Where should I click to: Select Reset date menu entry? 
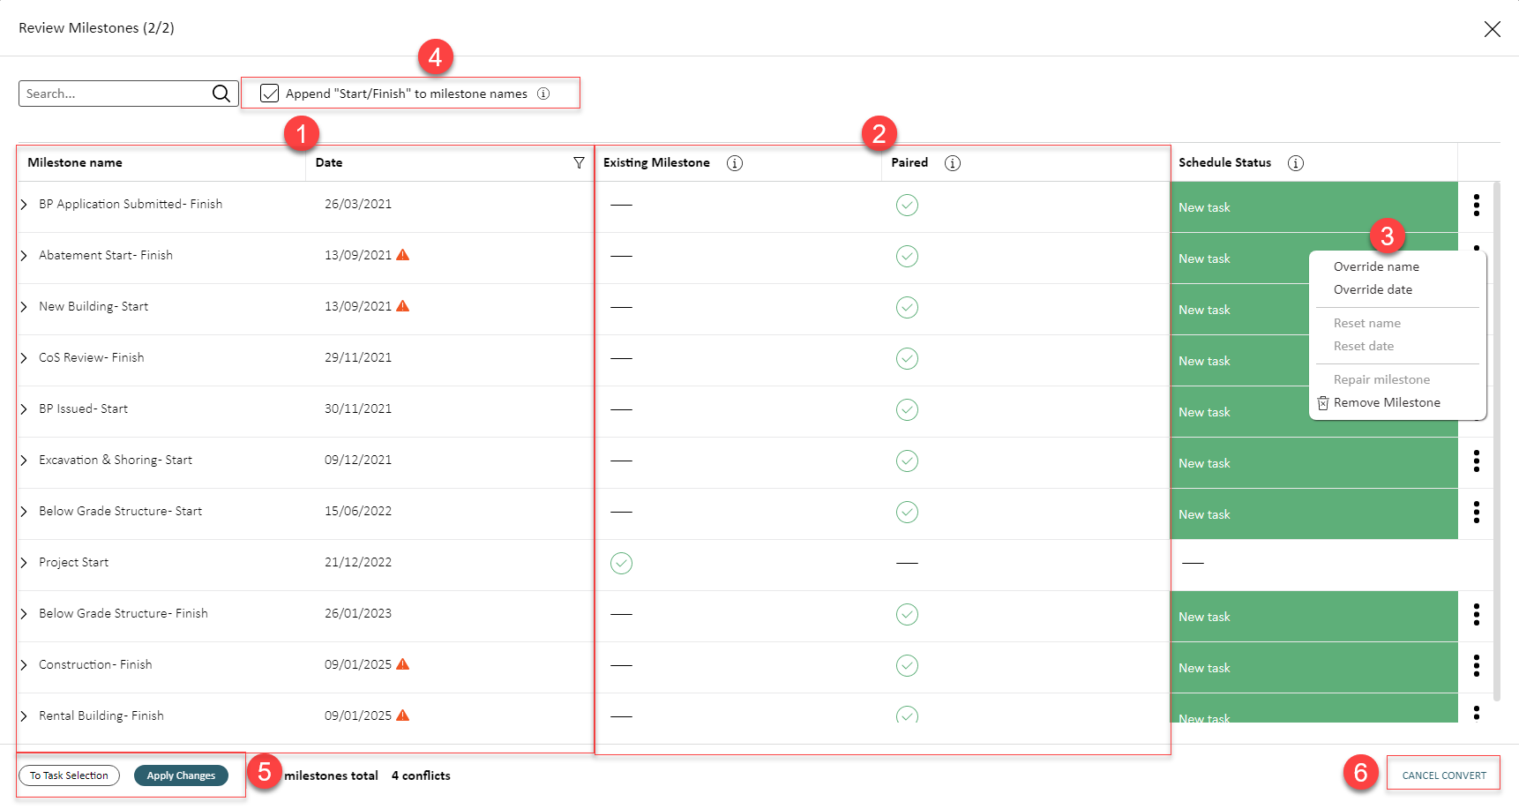click(x=1364, y=346)
